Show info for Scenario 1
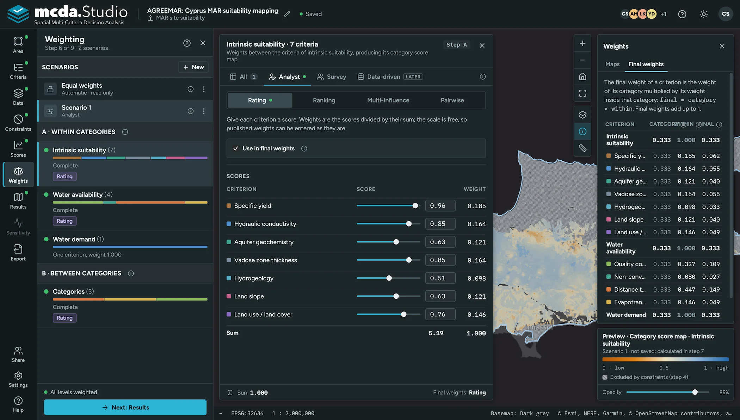This screenshot has height=420, width=740. [x=191, y=111]
